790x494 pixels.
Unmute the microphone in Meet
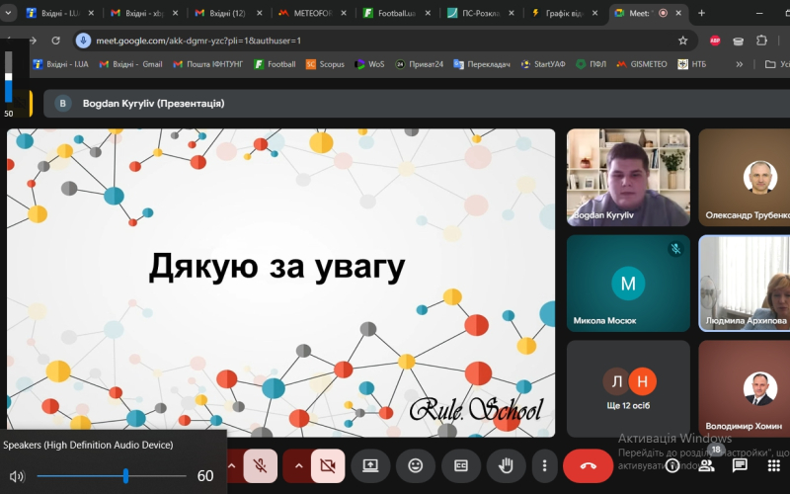pyautogui.click(x=260, y=465)
